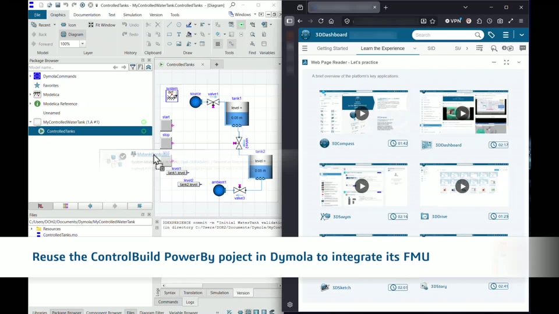559x314 pixels.
Task: Switch to the Icon layer
Action: (x=69, y=25)
